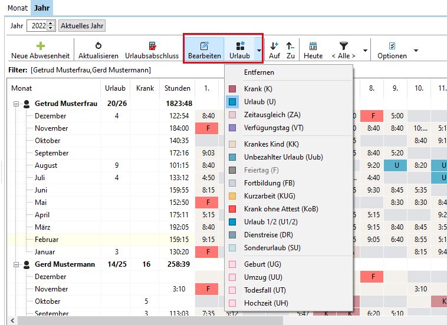The image size is (447, 325).
Task: Choose Entfernen from the absence menu
Action: tap(259, 72)
